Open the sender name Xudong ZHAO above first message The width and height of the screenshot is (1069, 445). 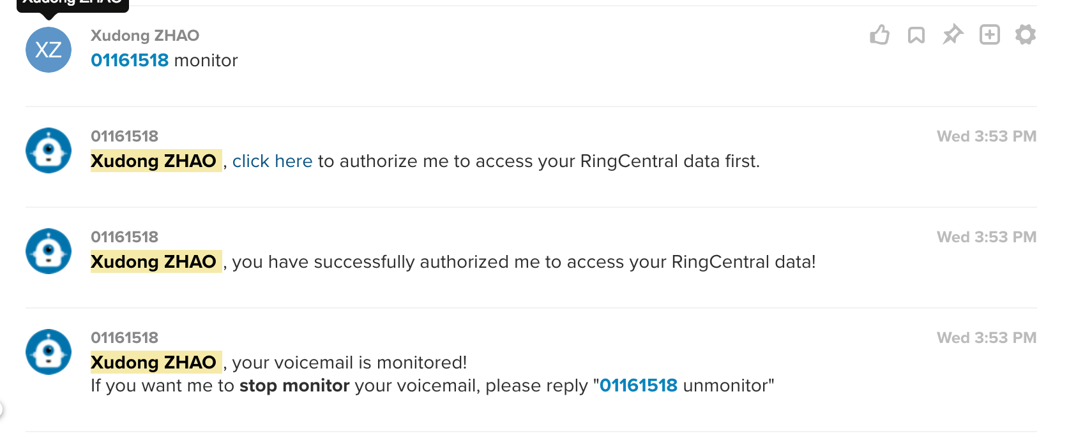pos(145,36)
